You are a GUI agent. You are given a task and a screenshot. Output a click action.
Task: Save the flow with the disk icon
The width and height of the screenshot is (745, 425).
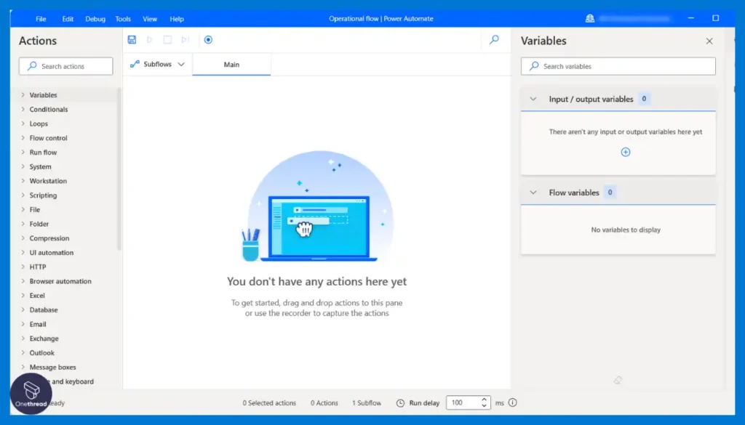click(132, 40)
